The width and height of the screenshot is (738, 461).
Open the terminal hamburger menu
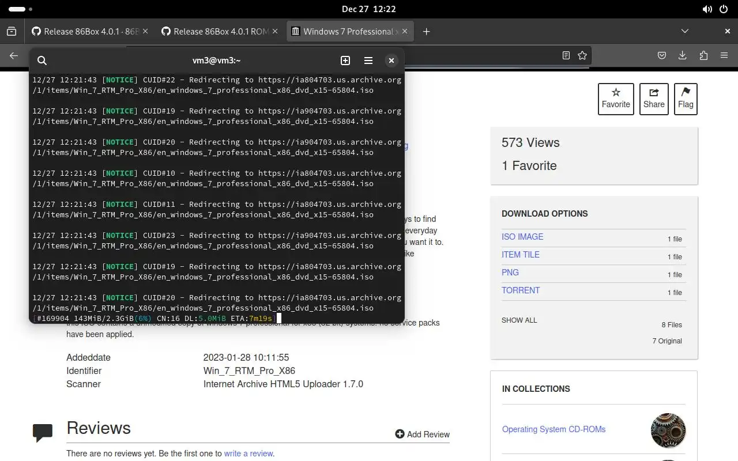point(368,61)
